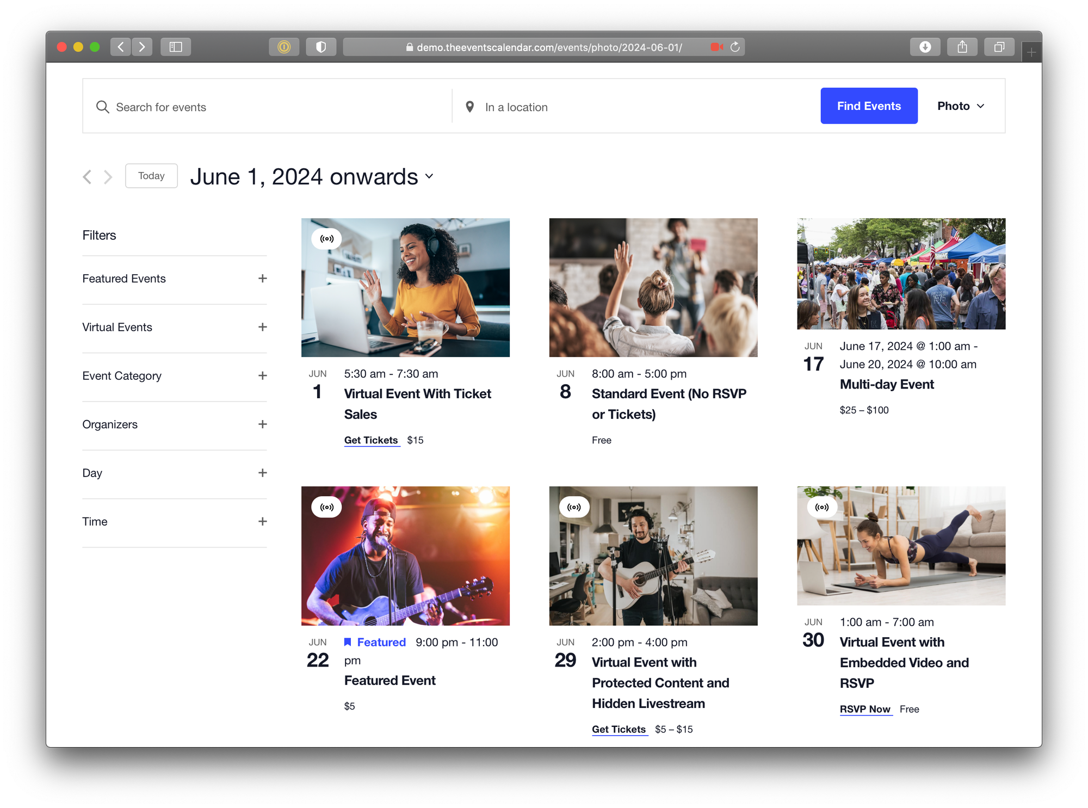Click the browser back navigation button
This screenshot has width=1088, height=808.
click(121, 47)
